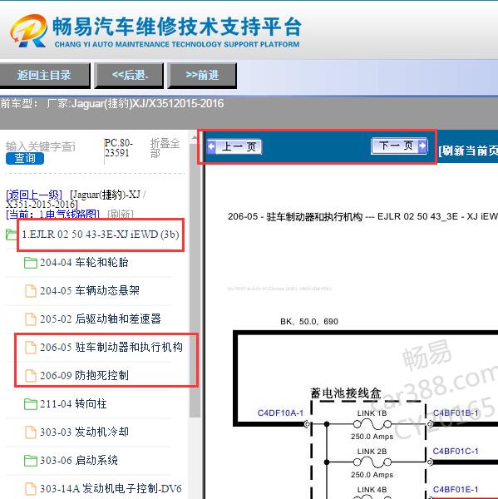Image resolution: width=498 pixels, height=499 pixels.
Task: Click the blue 查询 search button
Action: (x=25, y=158)
